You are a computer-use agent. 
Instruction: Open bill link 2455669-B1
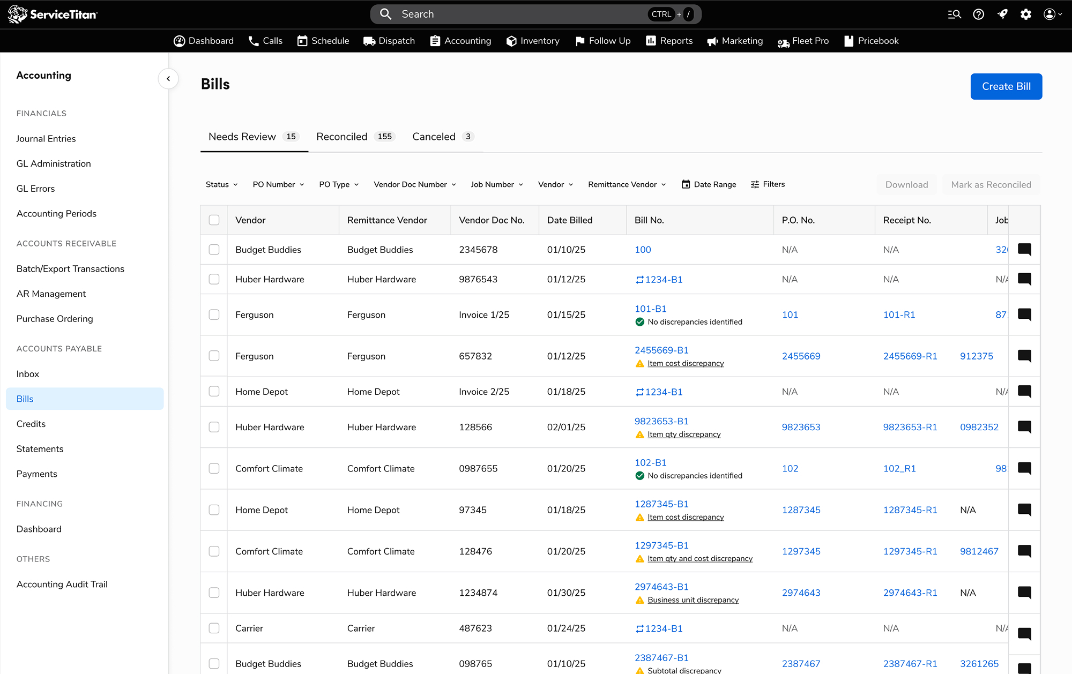(661, 350)
